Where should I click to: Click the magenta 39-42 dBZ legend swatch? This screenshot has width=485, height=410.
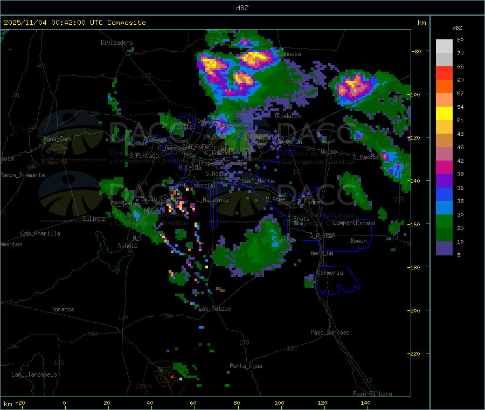tap(444, 167)
